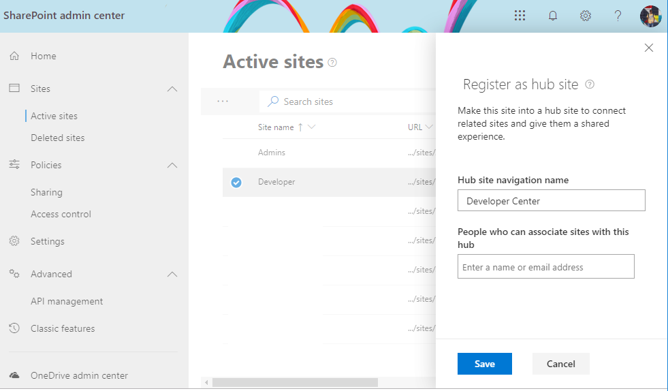
Task: Collapse the Sites section chevron
Action: click(x=172, y=89)
